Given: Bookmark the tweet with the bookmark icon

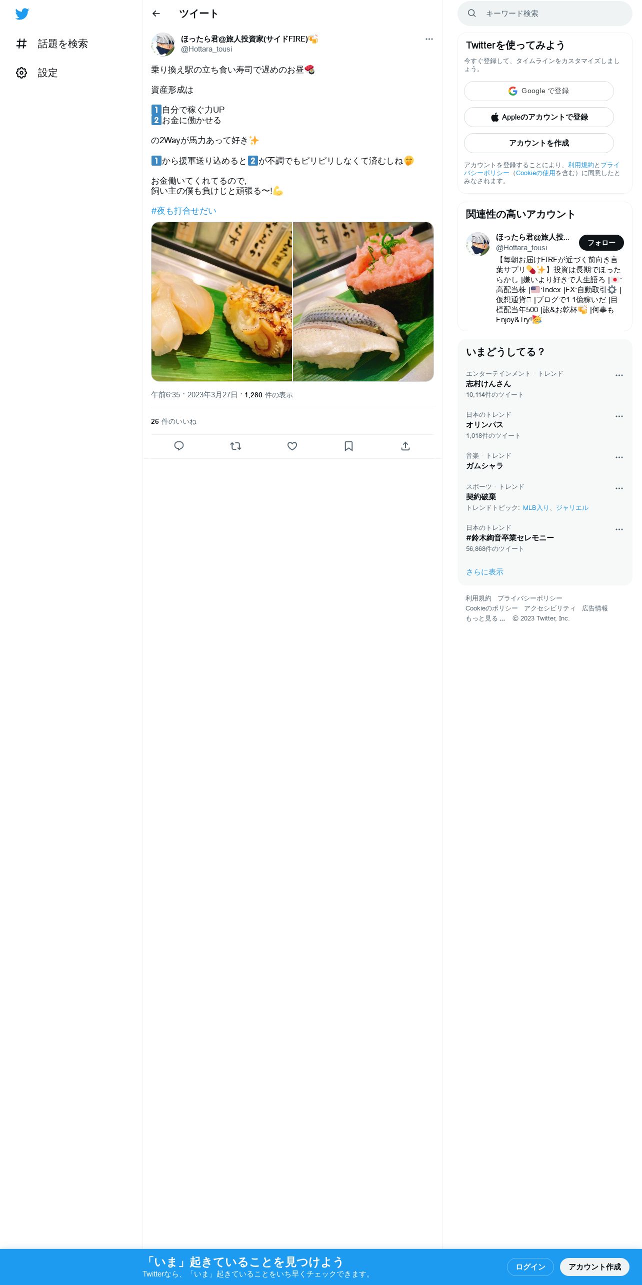Looking at the screenshot, I should (349, 446).
